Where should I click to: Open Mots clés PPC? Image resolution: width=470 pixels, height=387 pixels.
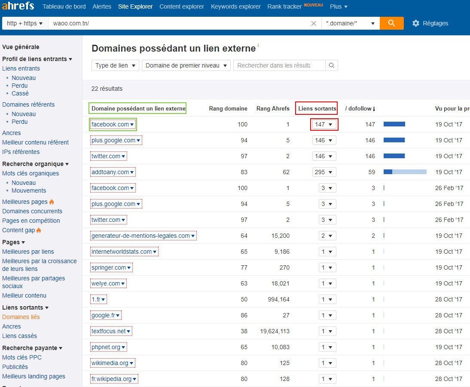point(22,357)
